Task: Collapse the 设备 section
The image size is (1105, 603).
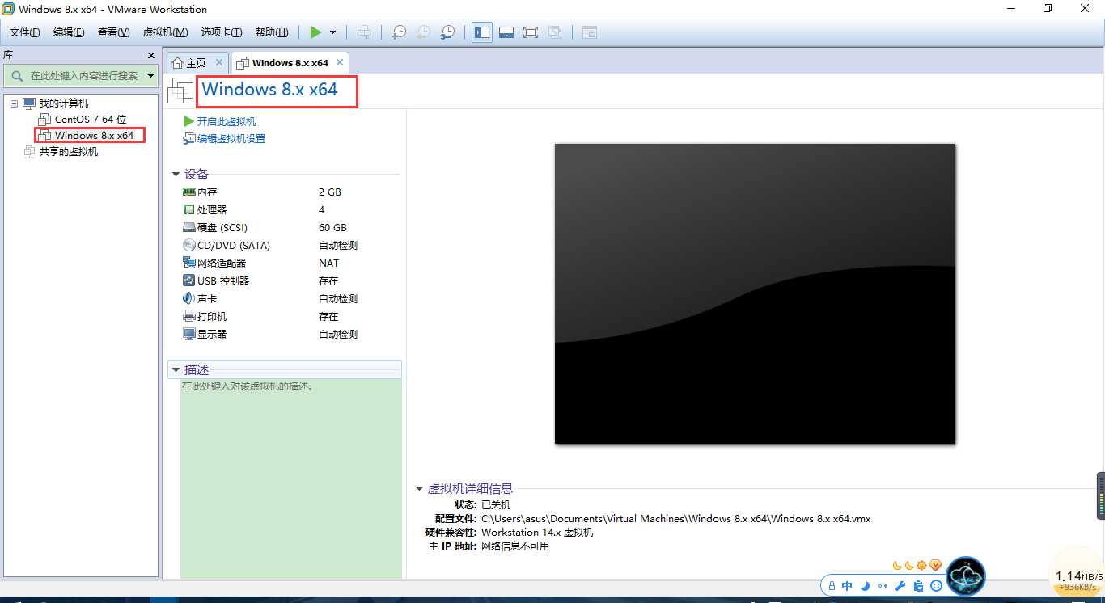Action: [176, 174]
